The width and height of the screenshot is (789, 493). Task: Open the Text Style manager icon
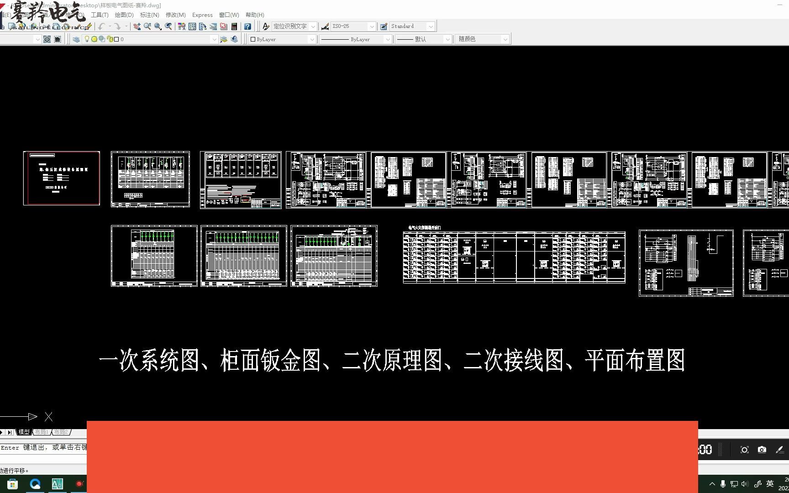(266, 26)
